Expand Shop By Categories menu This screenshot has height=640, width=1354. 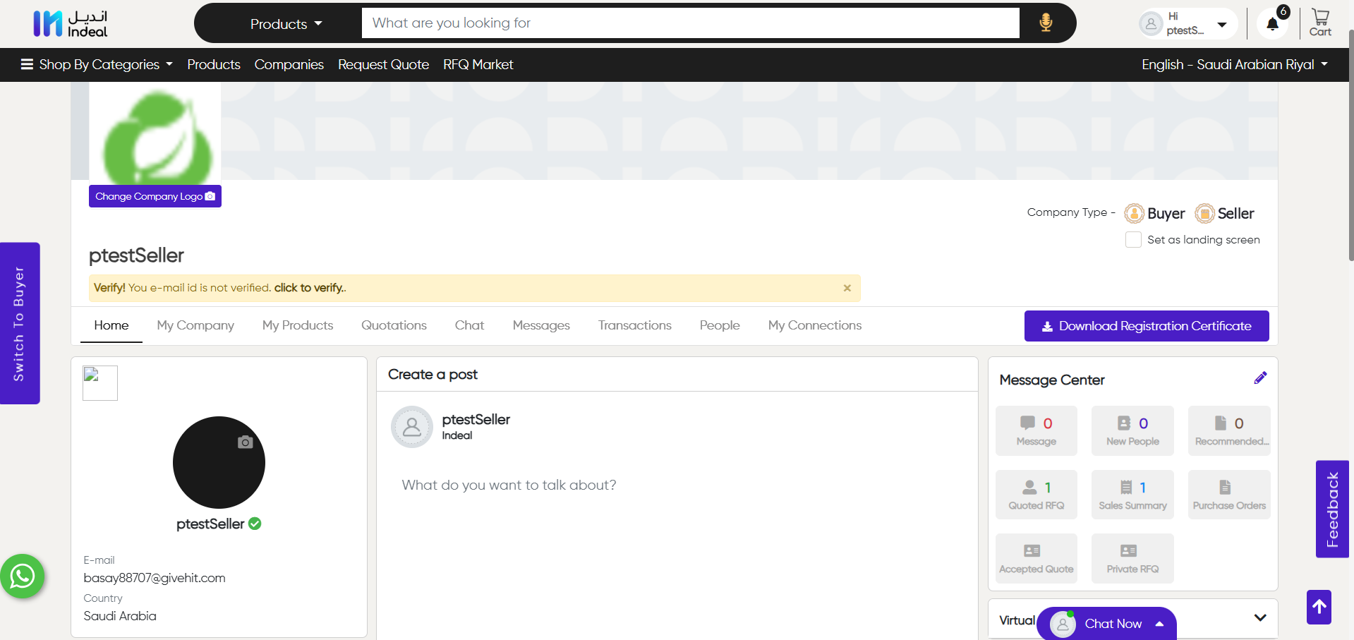97,65
